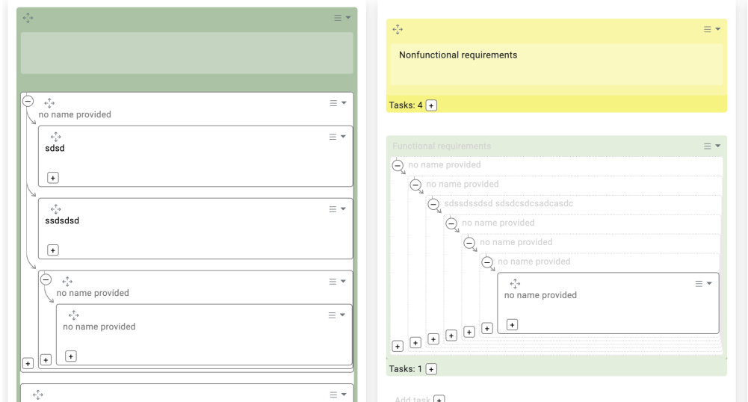Click the plus next to Tasks: 4

coord(431,105)
